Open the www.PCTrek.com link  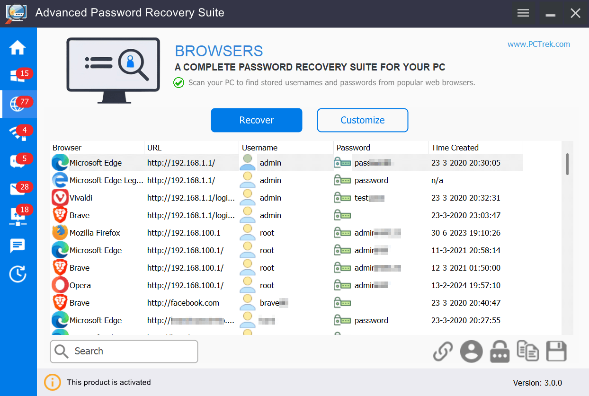(x=538, y=44)
